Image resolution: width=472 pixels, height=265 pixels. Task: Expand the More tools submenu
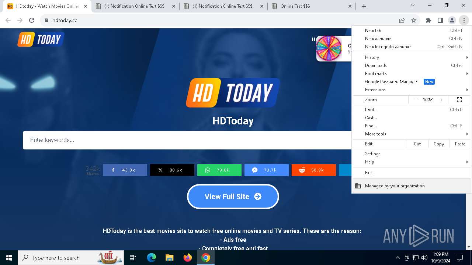click(411, 134)
